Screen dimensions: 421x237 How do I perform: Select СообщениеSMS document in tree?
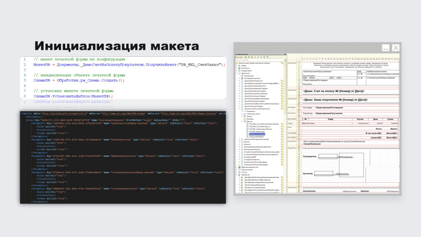pyautogui.click(x=250, y=157)
